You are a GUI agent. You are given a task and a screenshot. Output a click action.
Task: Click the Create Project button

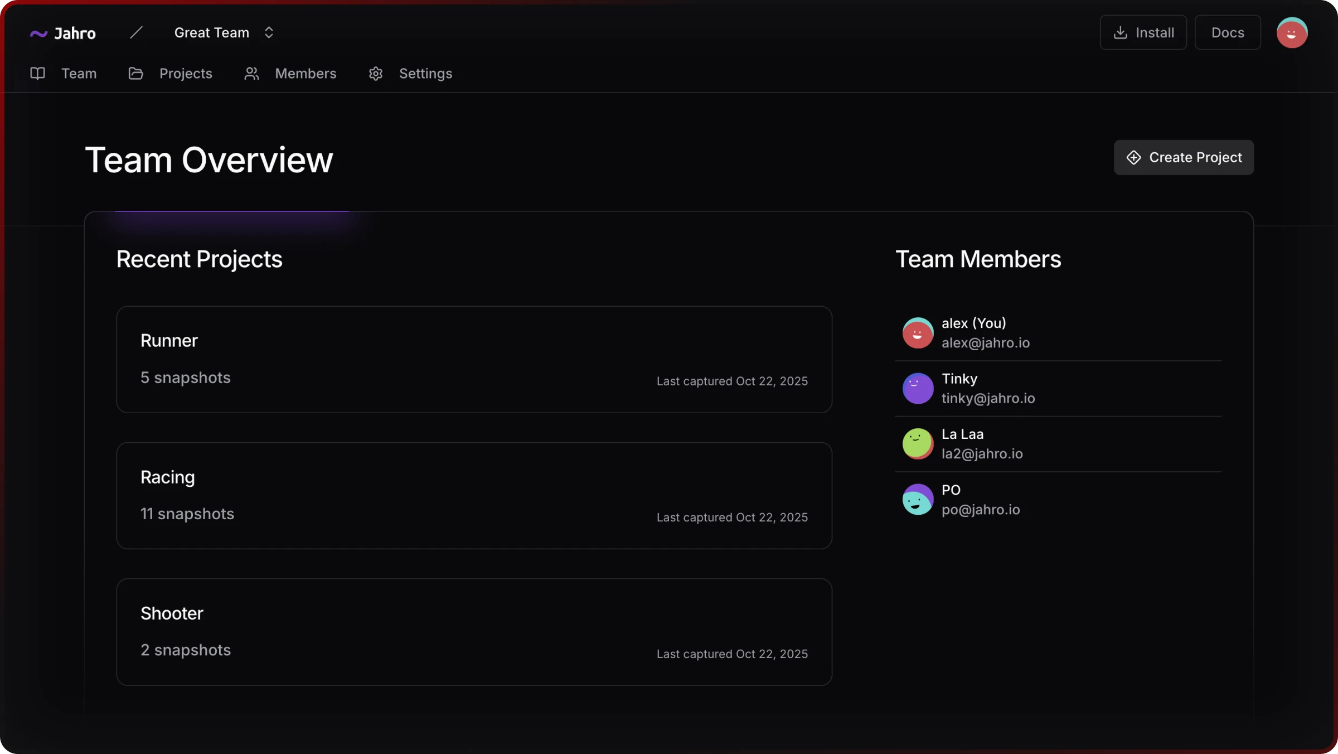(x=1184, y=158)
